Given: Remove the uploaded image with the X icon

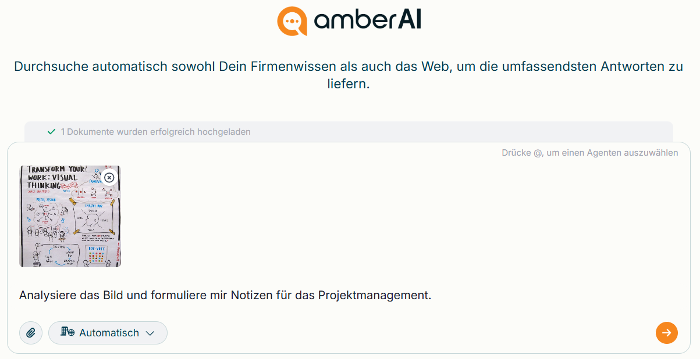Looking at the screenshot, I should pos(109,177).
